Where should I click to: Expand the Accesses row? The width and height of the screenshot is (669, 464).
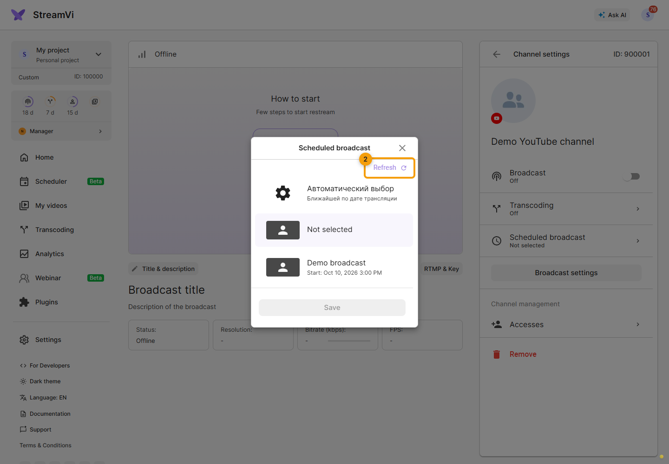point(566,324)
